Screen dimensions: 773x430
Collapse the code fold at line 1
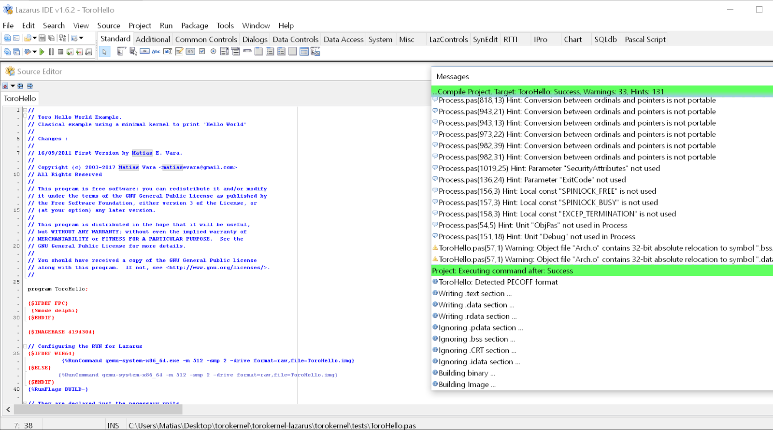(25, 110)
